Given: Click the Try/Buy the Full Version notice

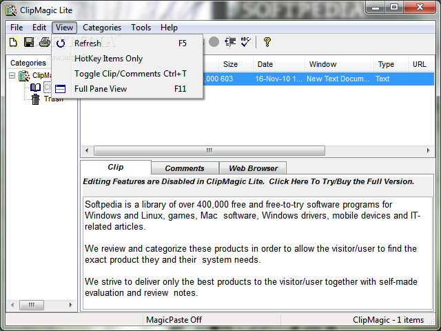Looking at the screenshot, I should point(248,181).
